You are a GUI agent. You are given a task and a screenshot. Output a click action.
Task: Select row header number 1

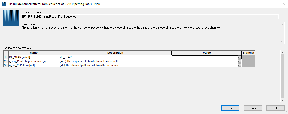pyautogui.click(x=6, y=57)
